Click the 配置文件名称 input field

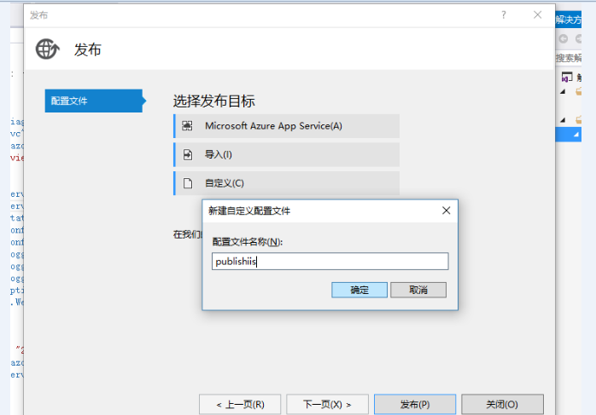330,262
